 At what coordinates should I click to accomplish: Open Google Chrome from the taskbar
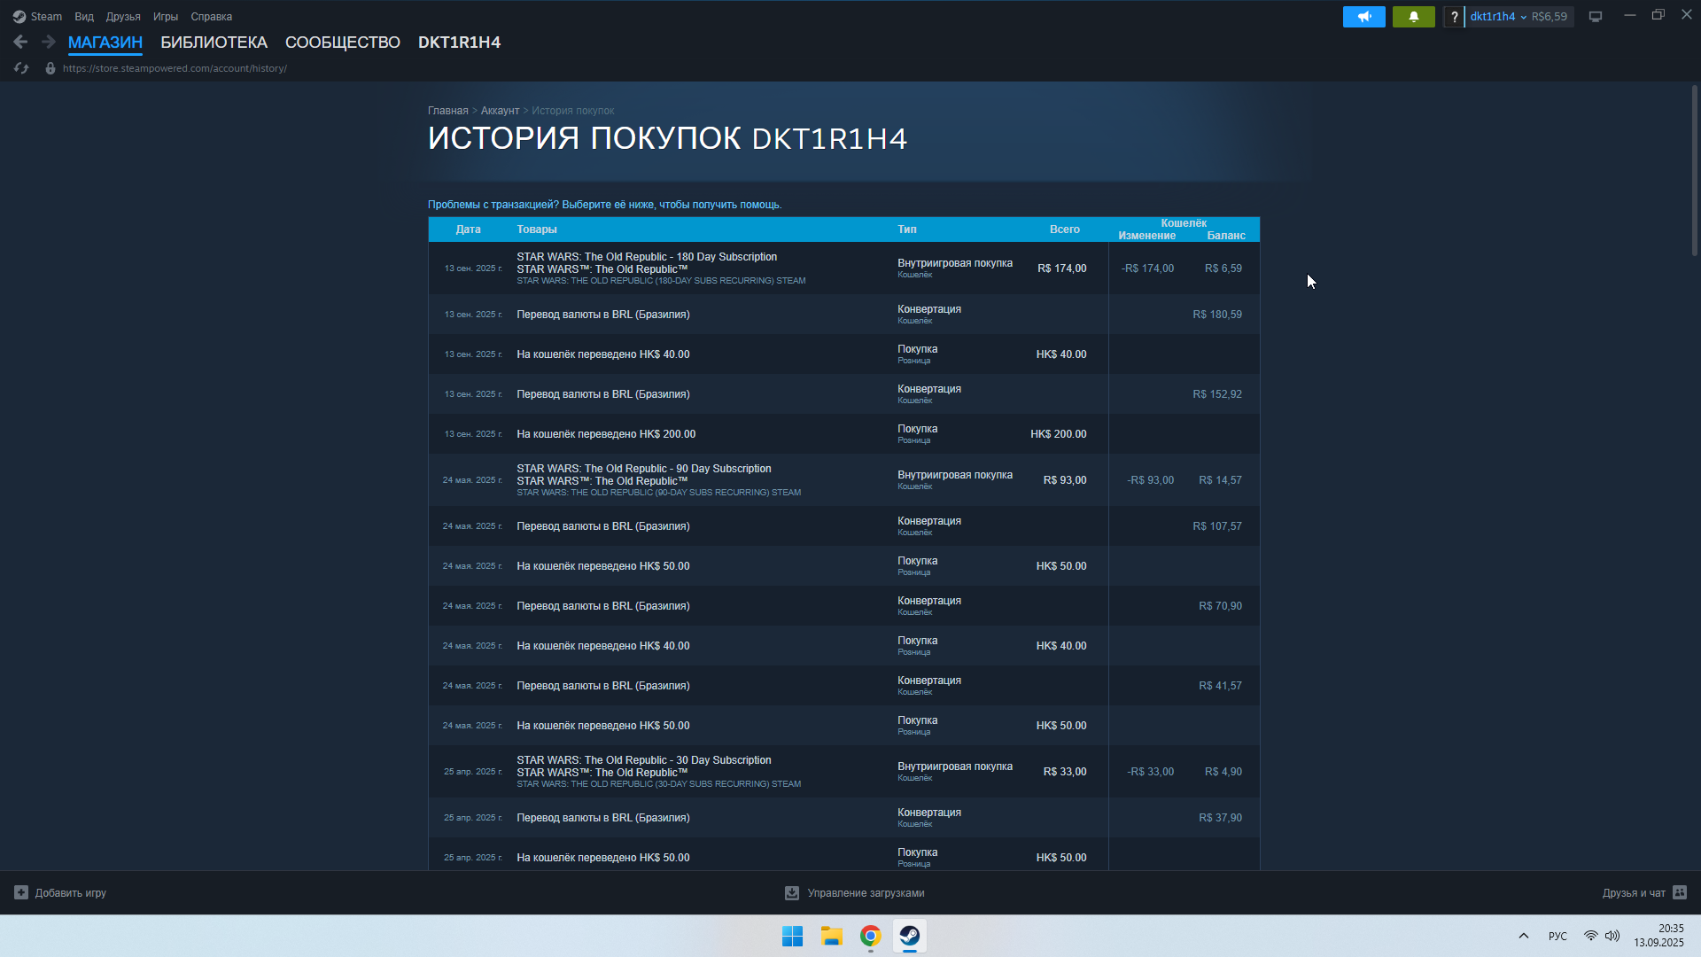(x=871, y=936)
